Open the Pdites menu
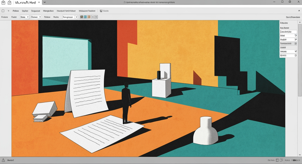Image resolution: width=302 pixels, height=164 pixels. [x=16, y=11]
